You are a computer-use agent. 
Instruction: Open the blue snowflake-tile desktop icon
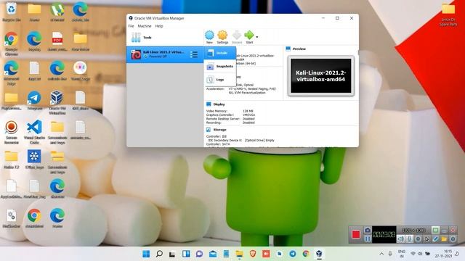point(34,159)
